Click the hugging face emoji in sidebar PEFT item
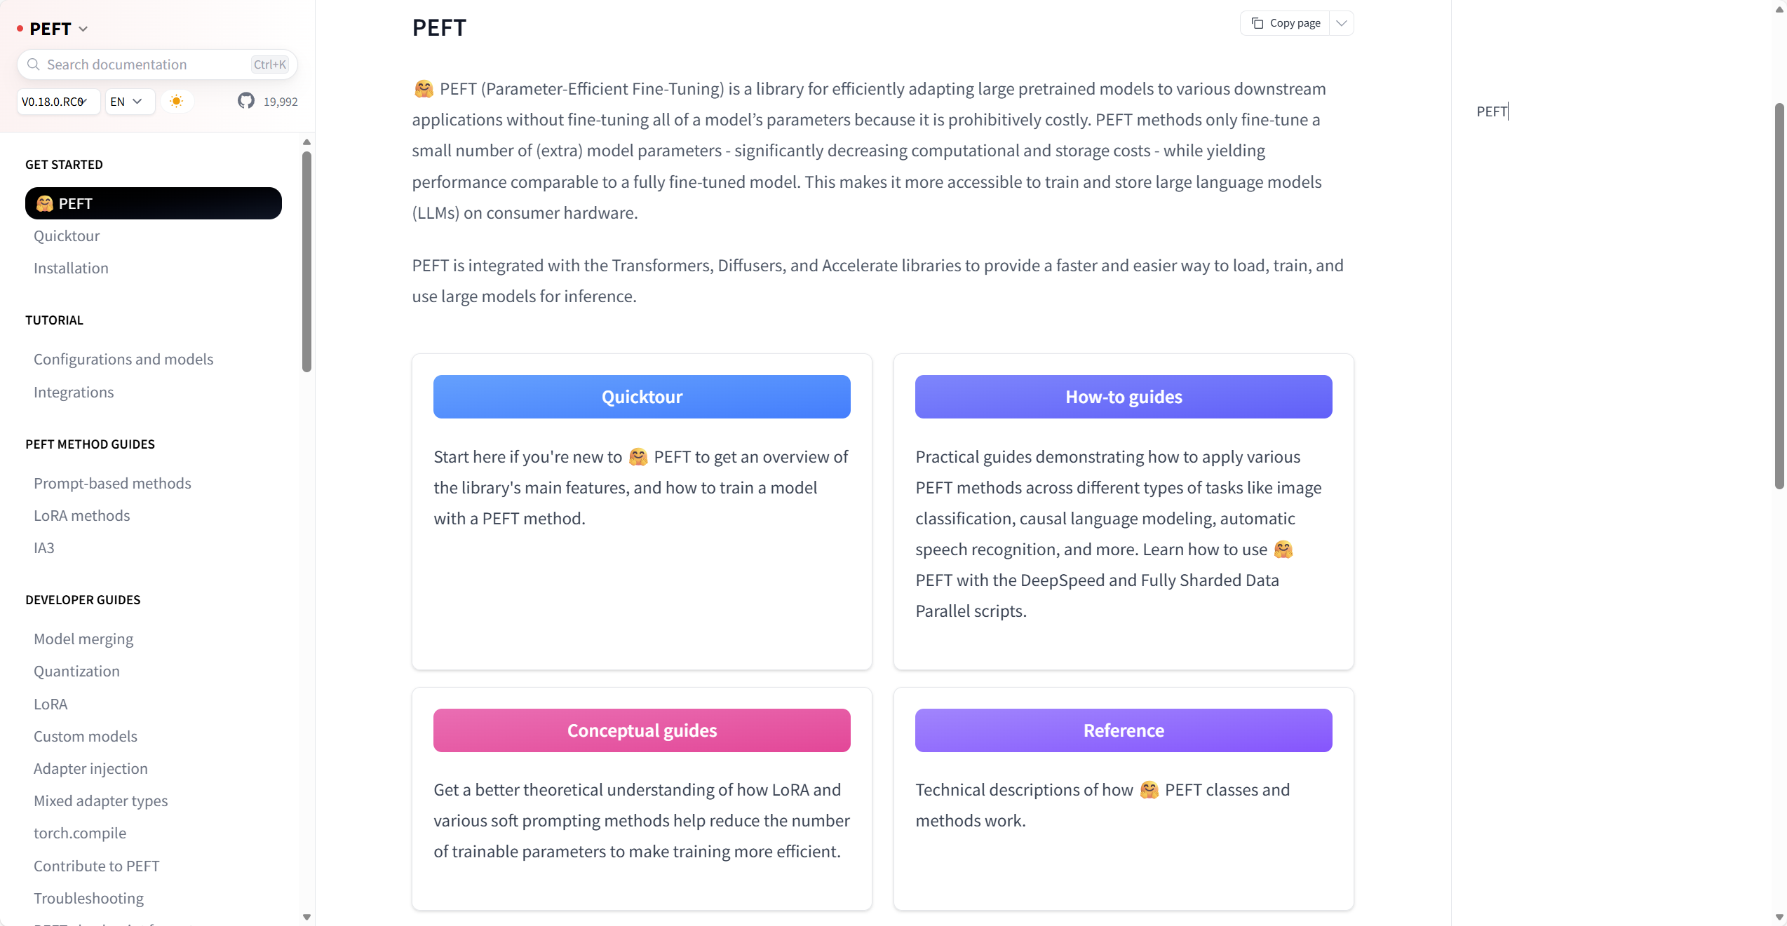The height and width of the screenshot is (926, 1787). pos(45,203)
